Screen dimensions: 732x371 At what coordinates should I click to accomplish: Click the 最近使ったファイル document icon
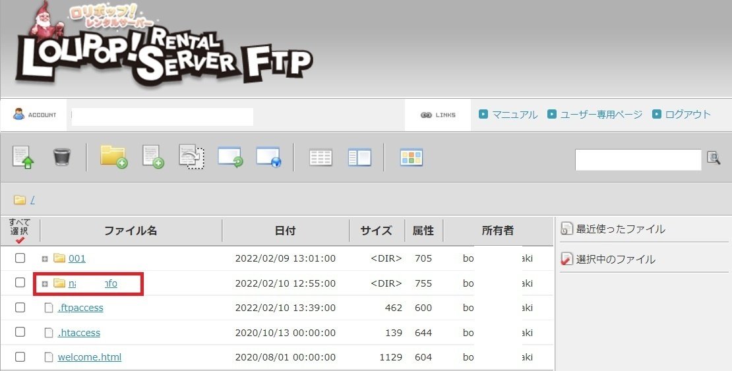pyautogui.click(x=566, y=229)
